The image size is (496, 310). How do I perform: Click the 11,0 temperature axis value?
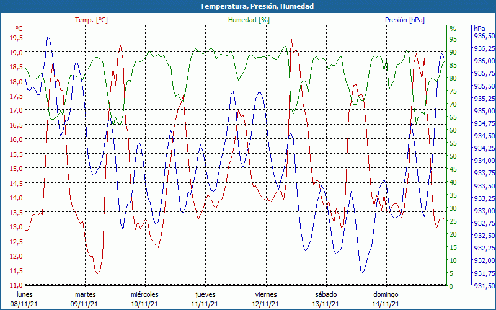[17, 285]
